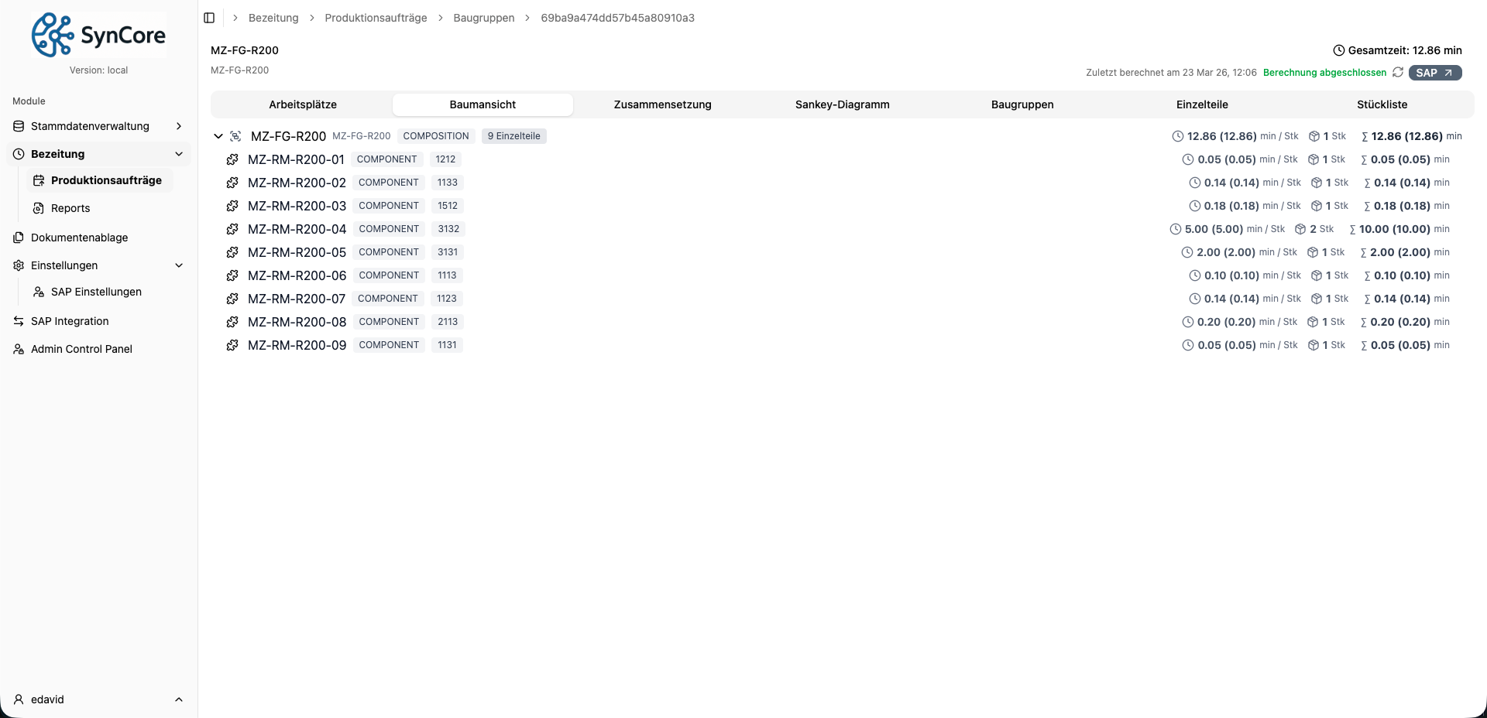1487x718 pixels.
Task: Select the MZ-RM-R200-08 component row
Action: click(297, 322)
